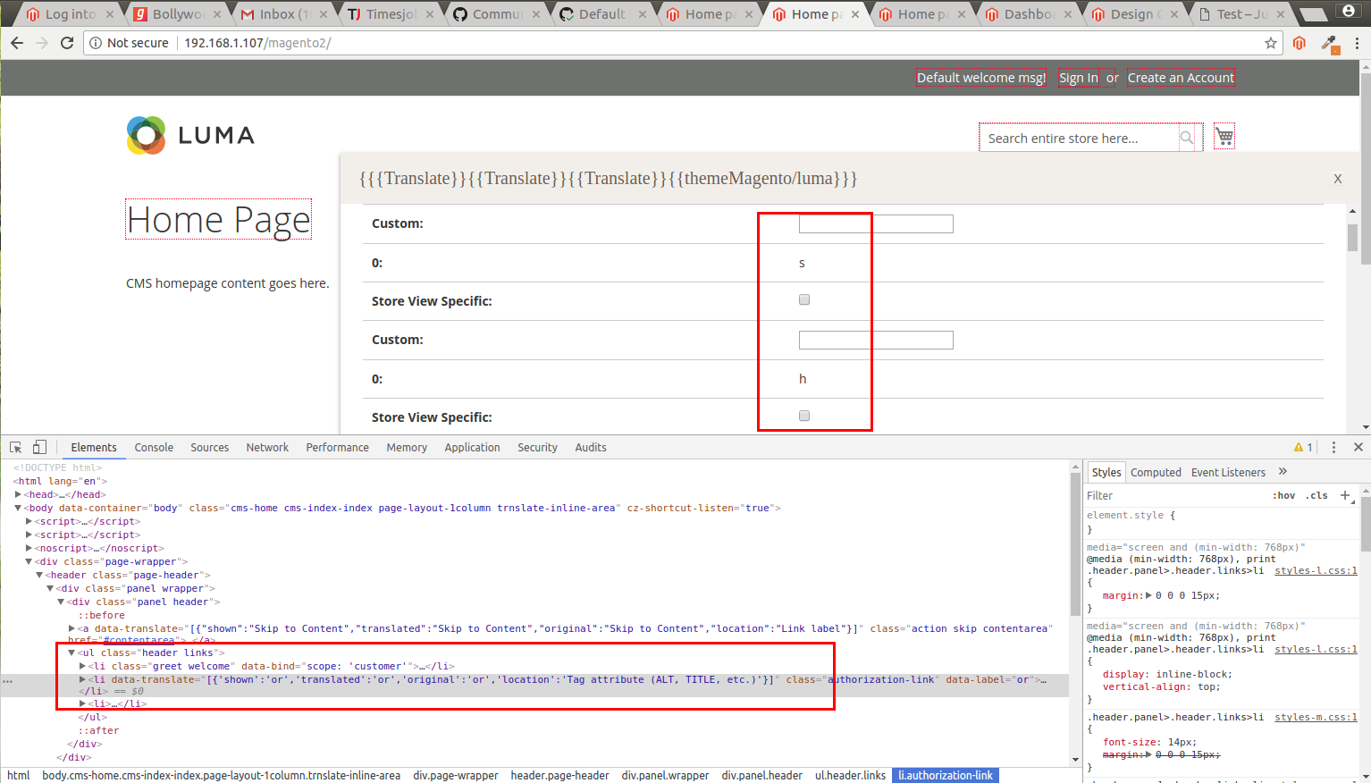This screenshot has height=783, width=1371.
Task: Select header.page-header in the DOM breadcrumb
Action: coord(559,775)
